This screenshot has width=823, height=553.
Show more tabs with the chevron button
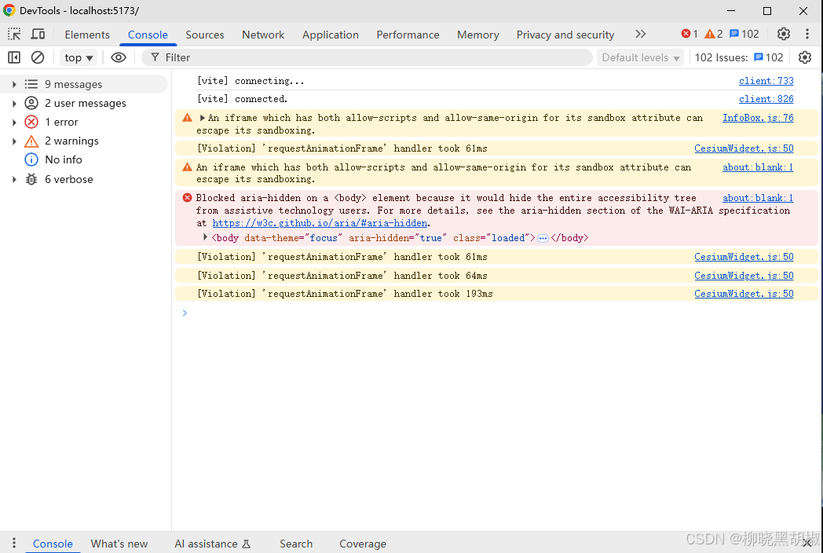coord(640,34)
